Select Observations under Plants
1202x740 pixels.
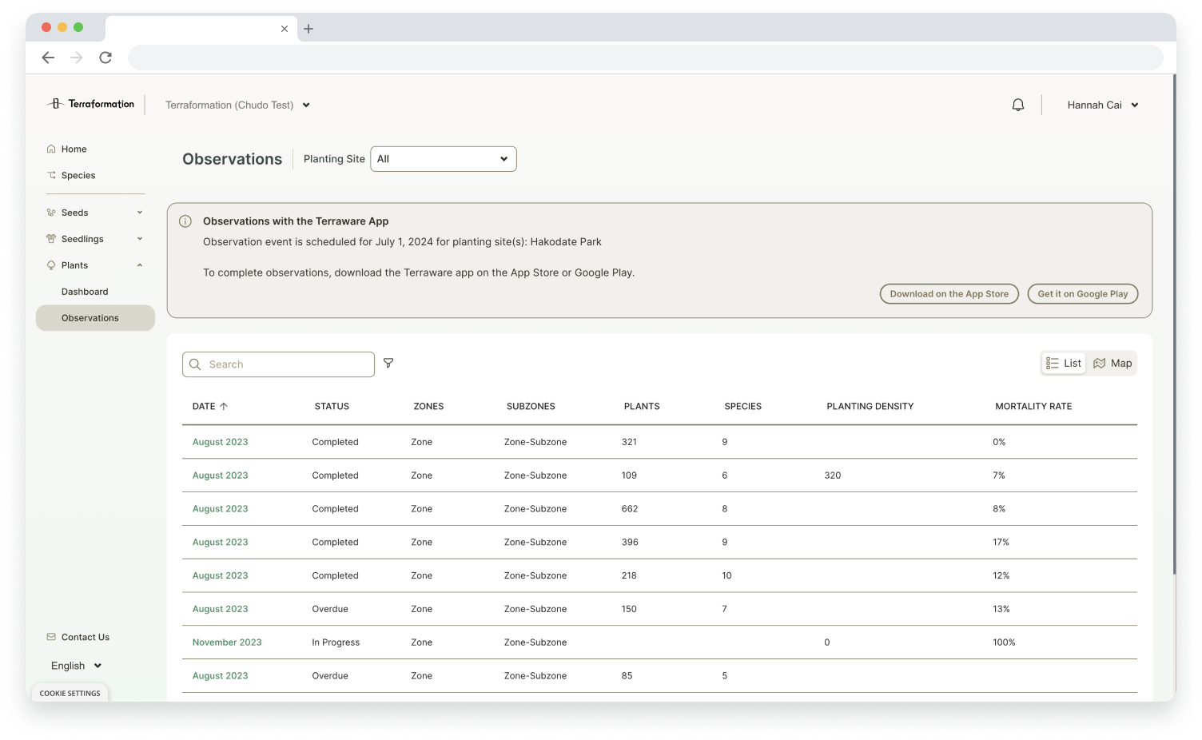(x=90, y=317)
